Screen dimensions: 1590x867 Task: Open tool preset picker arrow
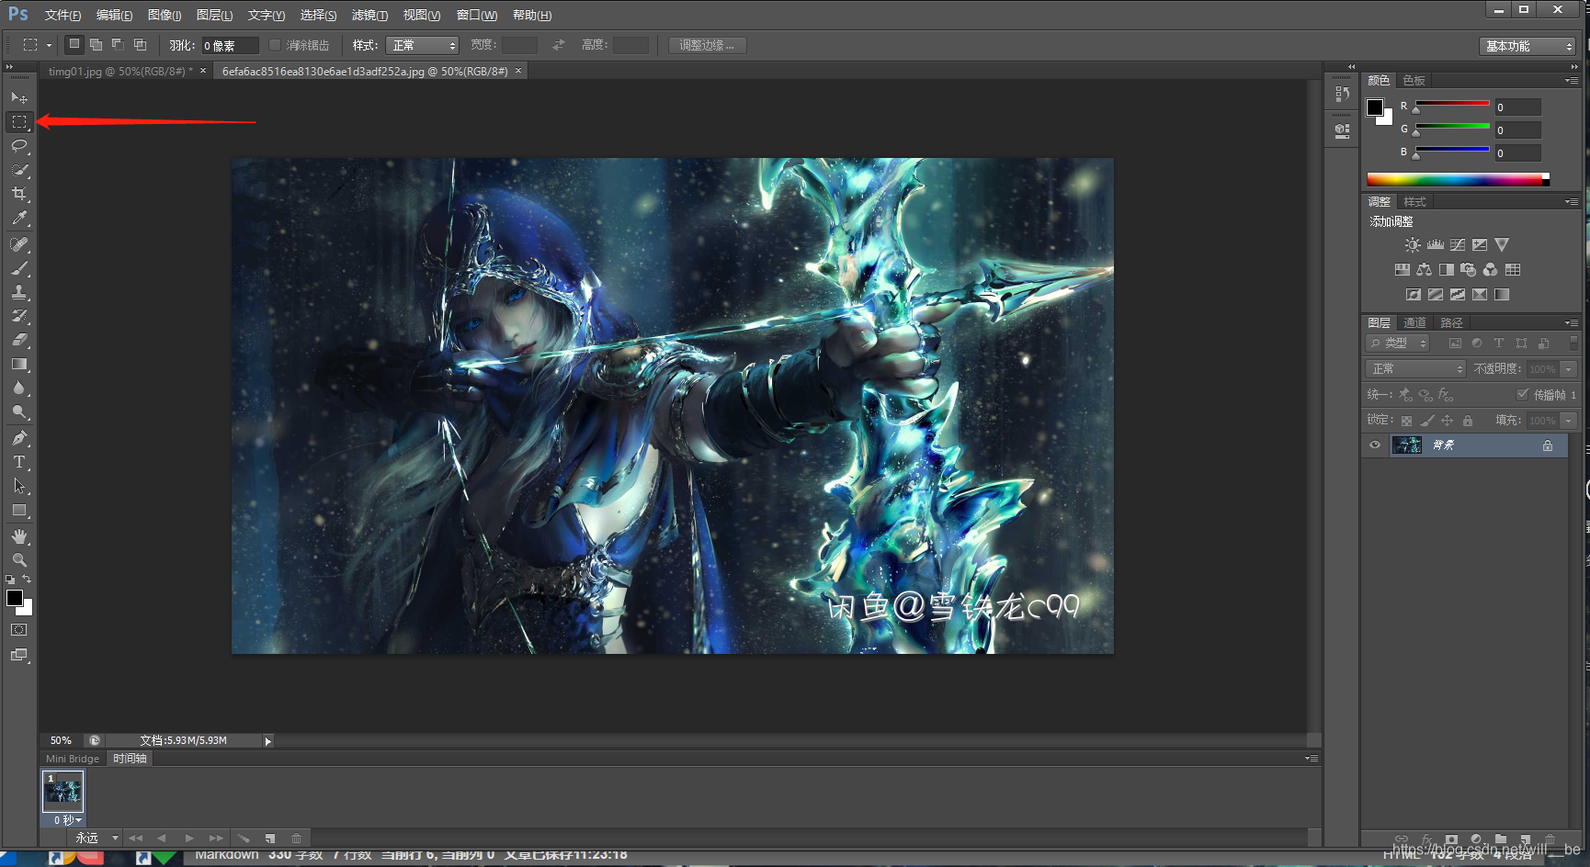point(49,45)
